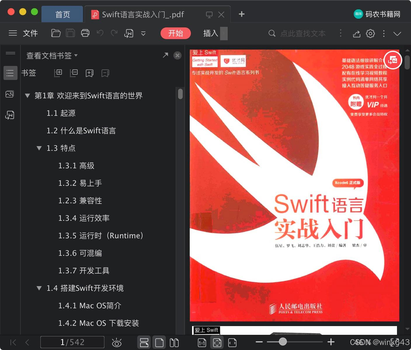Screen dimensions: 411x350
Task: Set actual size 1:1 zoom
Action: point(202,343)
